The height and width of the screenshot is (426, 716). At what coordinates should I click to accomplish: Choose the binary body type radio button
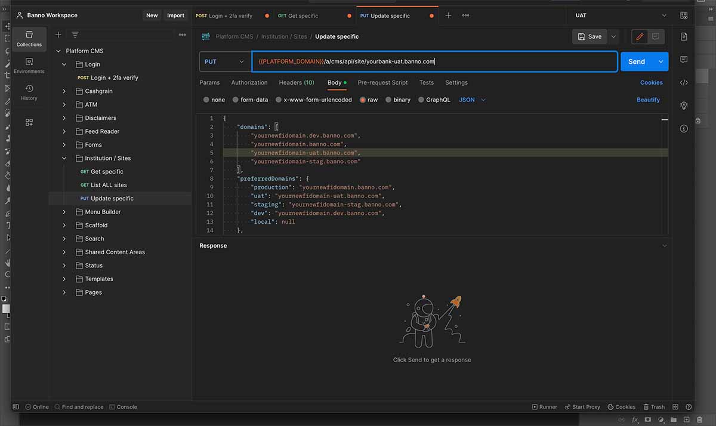click(x=388, y=100)
